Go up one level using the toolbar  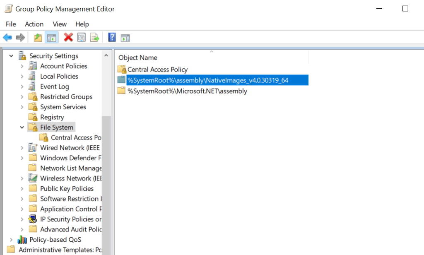[38, 38]
